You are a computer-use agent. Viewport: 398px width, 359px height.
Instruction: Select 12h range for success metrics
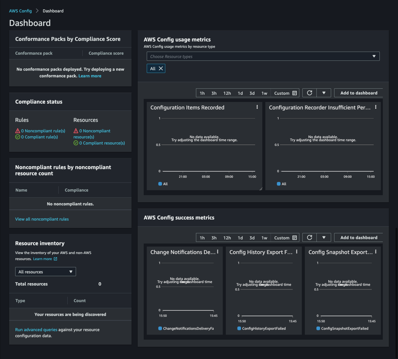[x=227, y=238]
